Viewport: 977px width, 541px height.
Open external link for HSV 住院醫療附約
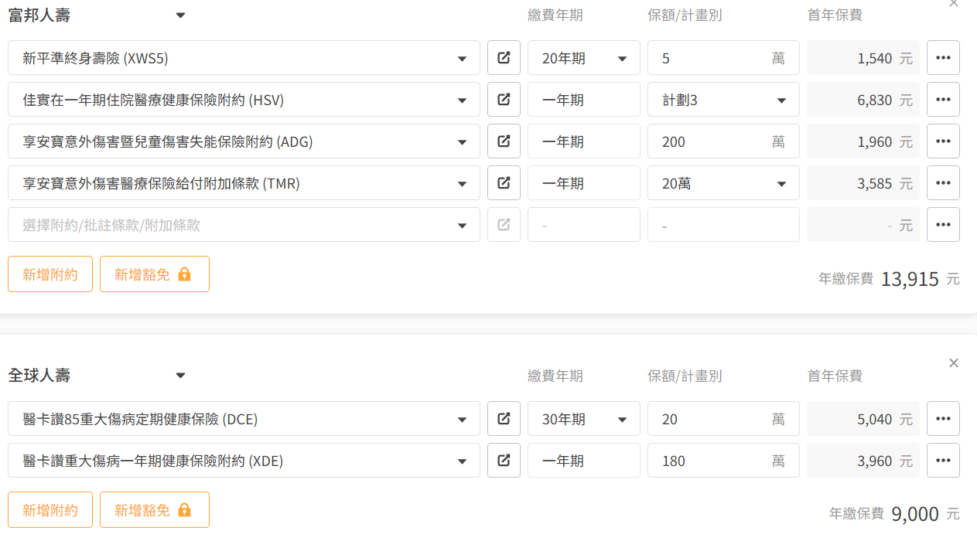tap(504, 100)
